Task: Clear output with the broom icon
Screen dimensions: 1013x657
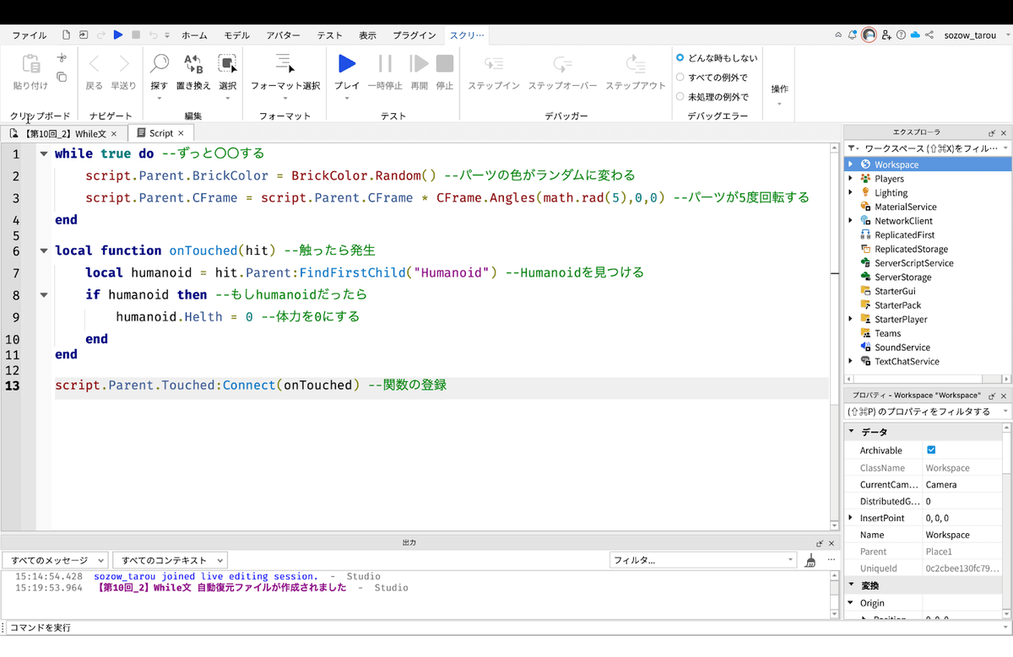Action: click(810, 560)
